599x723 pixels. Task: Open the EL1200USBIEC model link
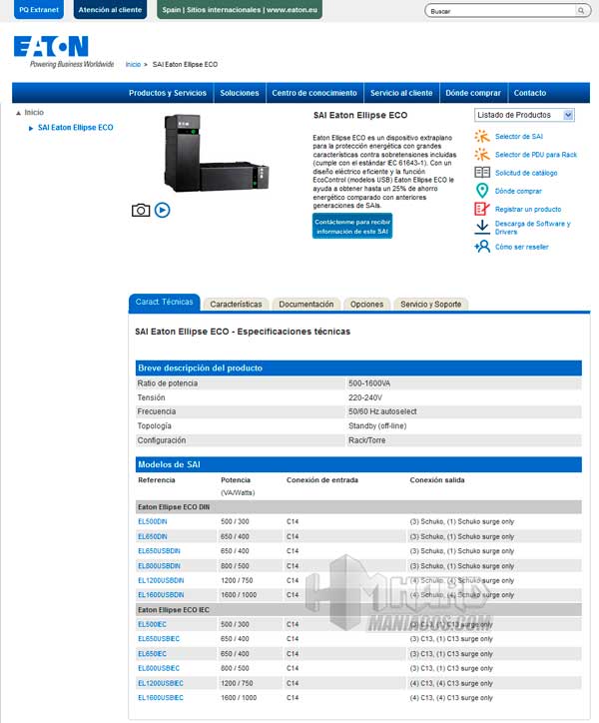tap(161, 683)
